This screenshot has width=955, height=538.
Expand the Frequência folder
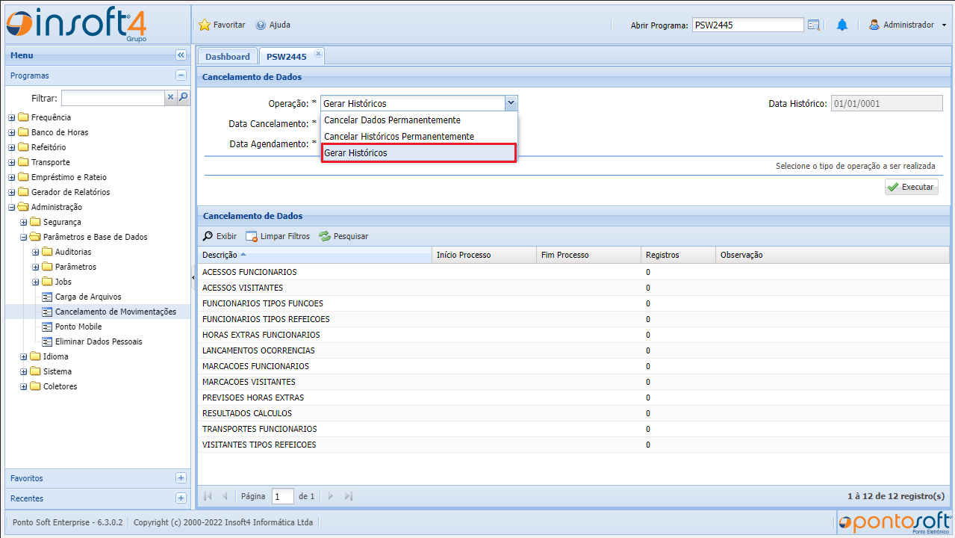coord(12,117)
